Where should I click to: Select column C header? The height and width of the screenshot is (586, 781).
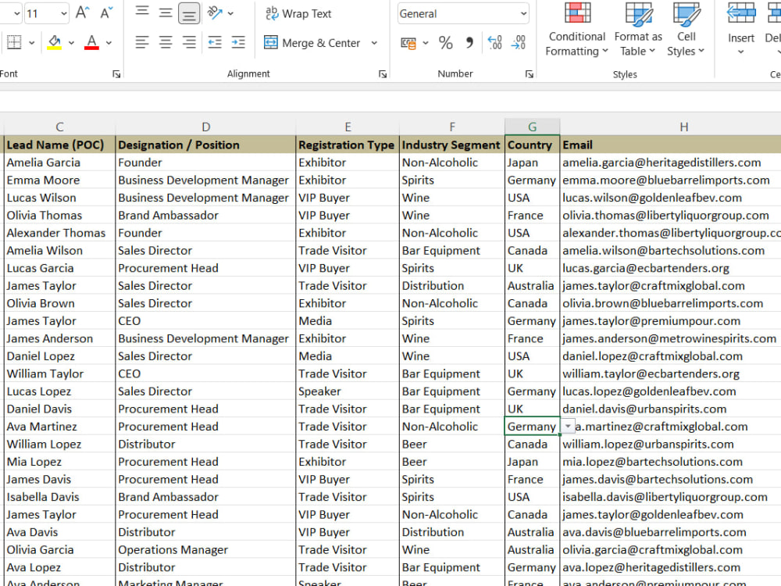point(59,127)
